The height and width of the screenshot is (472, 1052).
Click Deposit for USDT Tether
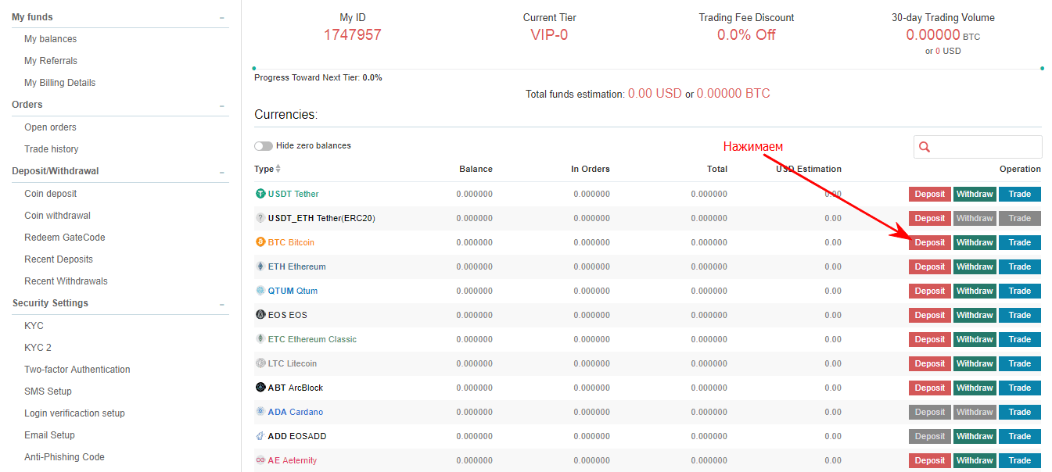pyautogui.click(x=930, y=194)
